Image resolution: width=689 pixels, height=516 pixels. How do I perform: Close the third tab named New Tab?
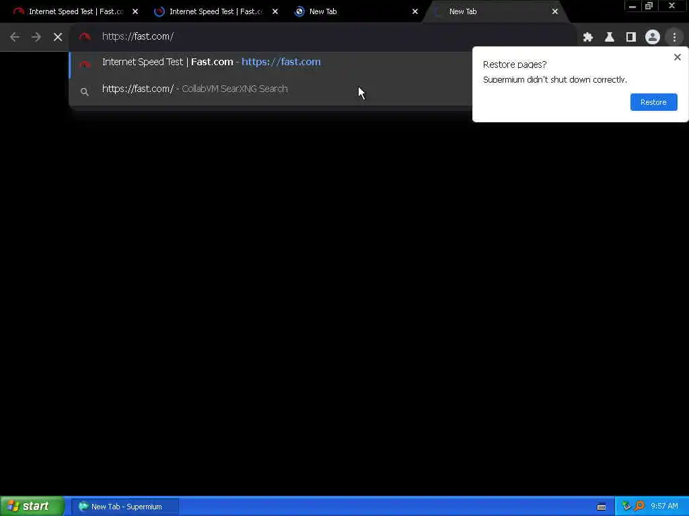pos(414,11)
